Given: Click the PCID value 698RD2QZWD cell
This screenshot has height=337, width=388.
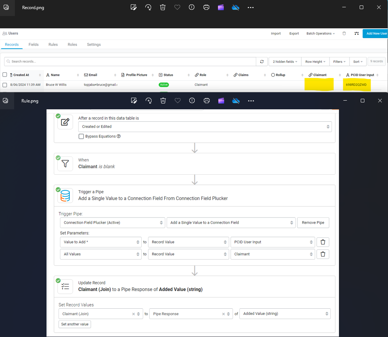Looking at the screenshot, I should [356, 85].
